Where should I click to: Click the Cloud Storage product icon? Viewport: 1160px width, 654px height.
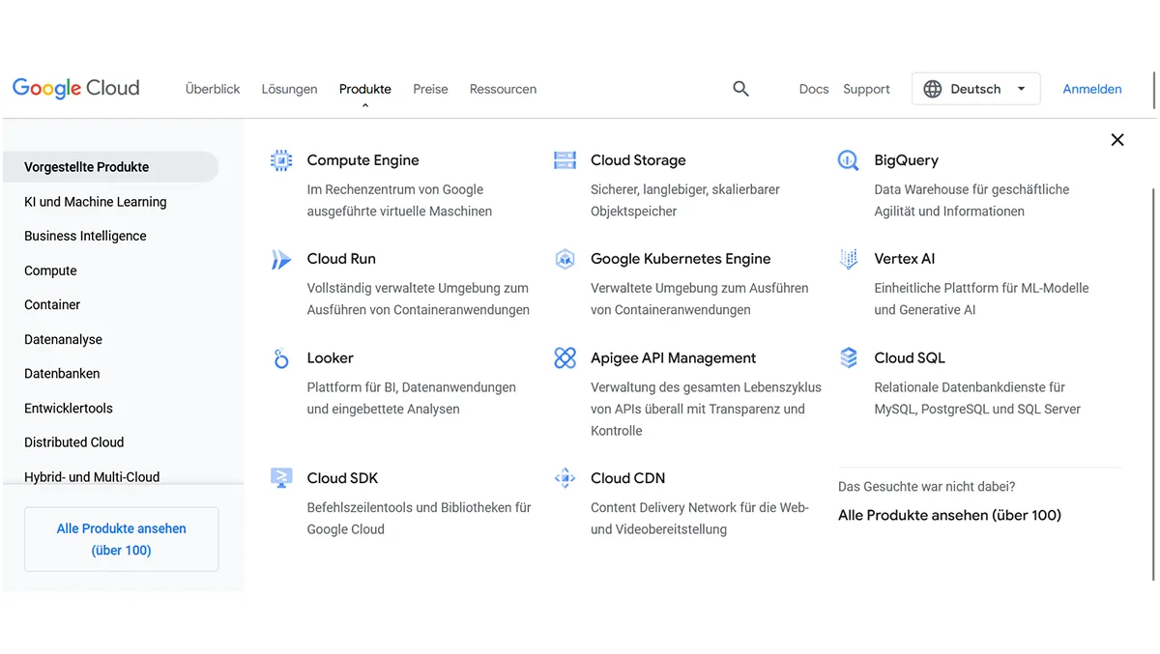point(565,160)
